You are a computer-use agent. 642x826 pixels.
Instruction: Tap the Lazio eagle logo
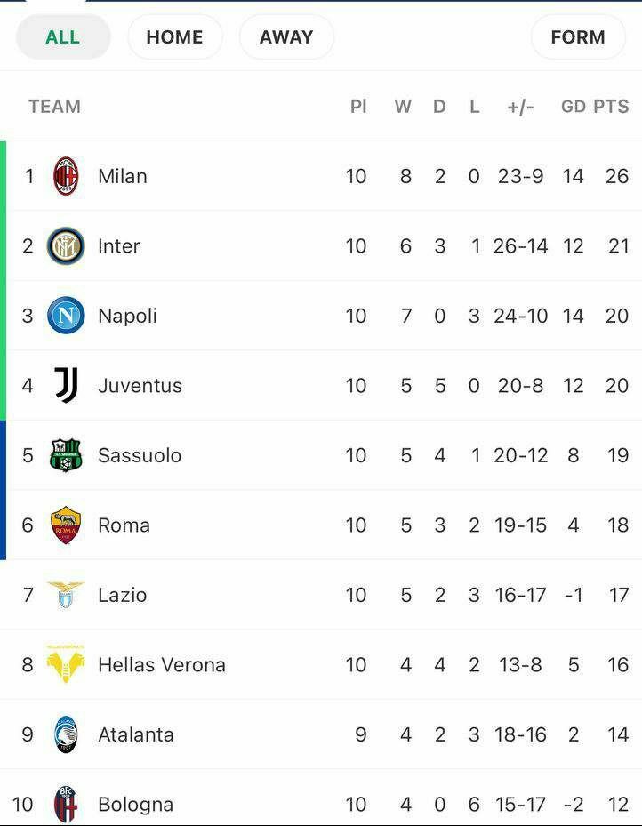(66, 595)
